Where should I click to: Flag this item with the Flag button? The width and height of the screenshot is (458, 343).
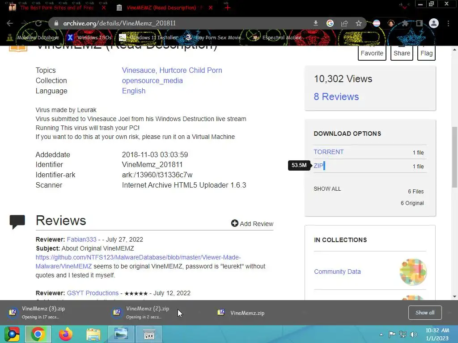[426, 53]
